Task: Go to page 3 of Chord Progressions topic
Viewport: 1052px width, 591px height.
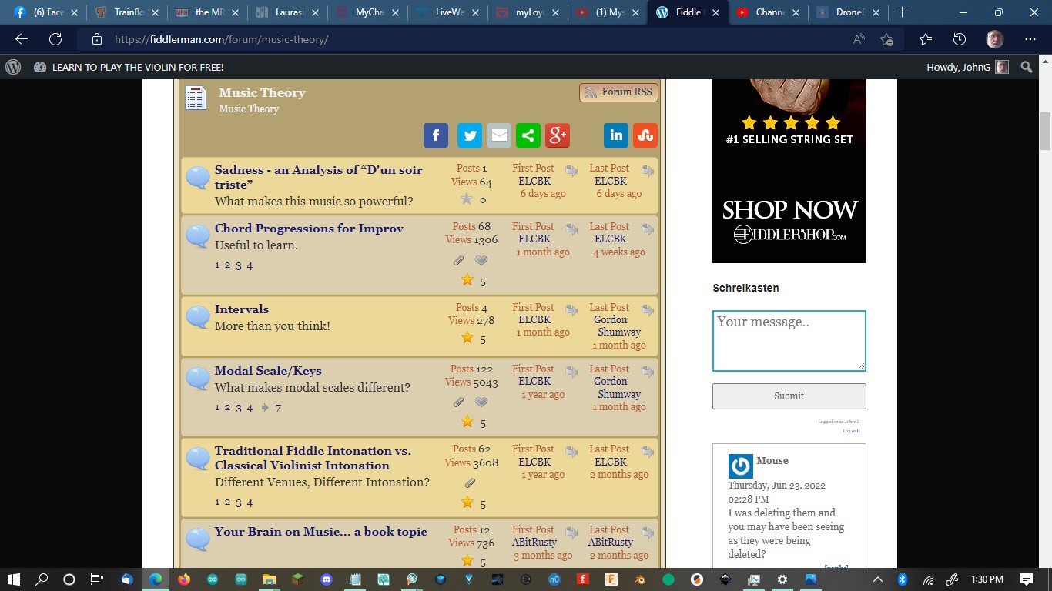Action: point(238,265)
